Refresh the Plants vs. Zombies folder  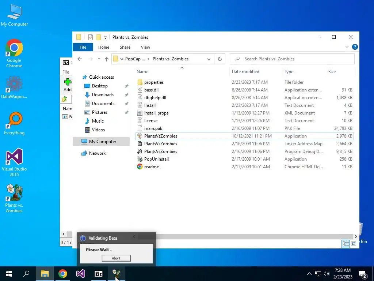pos(220,59)
